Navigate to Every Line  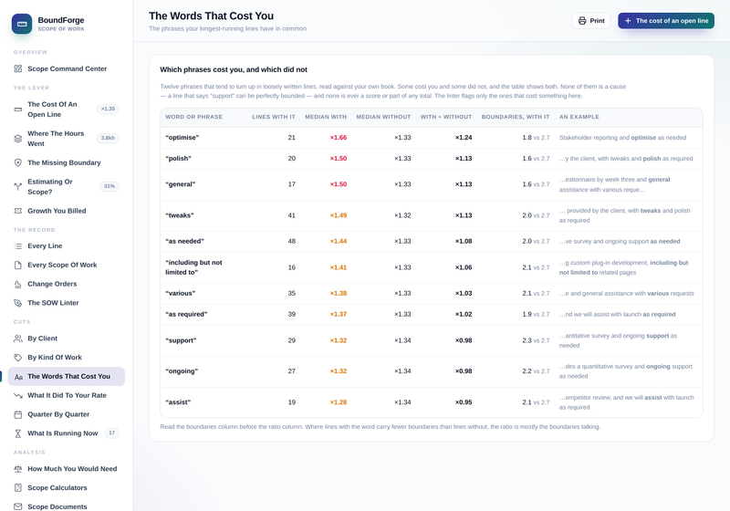coord(66,245)
